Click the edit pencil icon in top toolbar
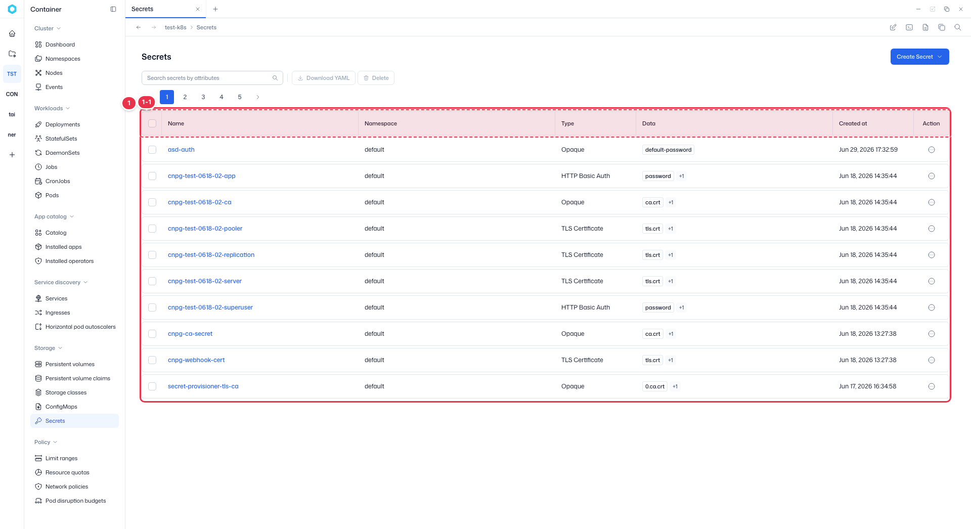This screenshot has width=971, height=529. pyautogui.click(x=893, y=27)
